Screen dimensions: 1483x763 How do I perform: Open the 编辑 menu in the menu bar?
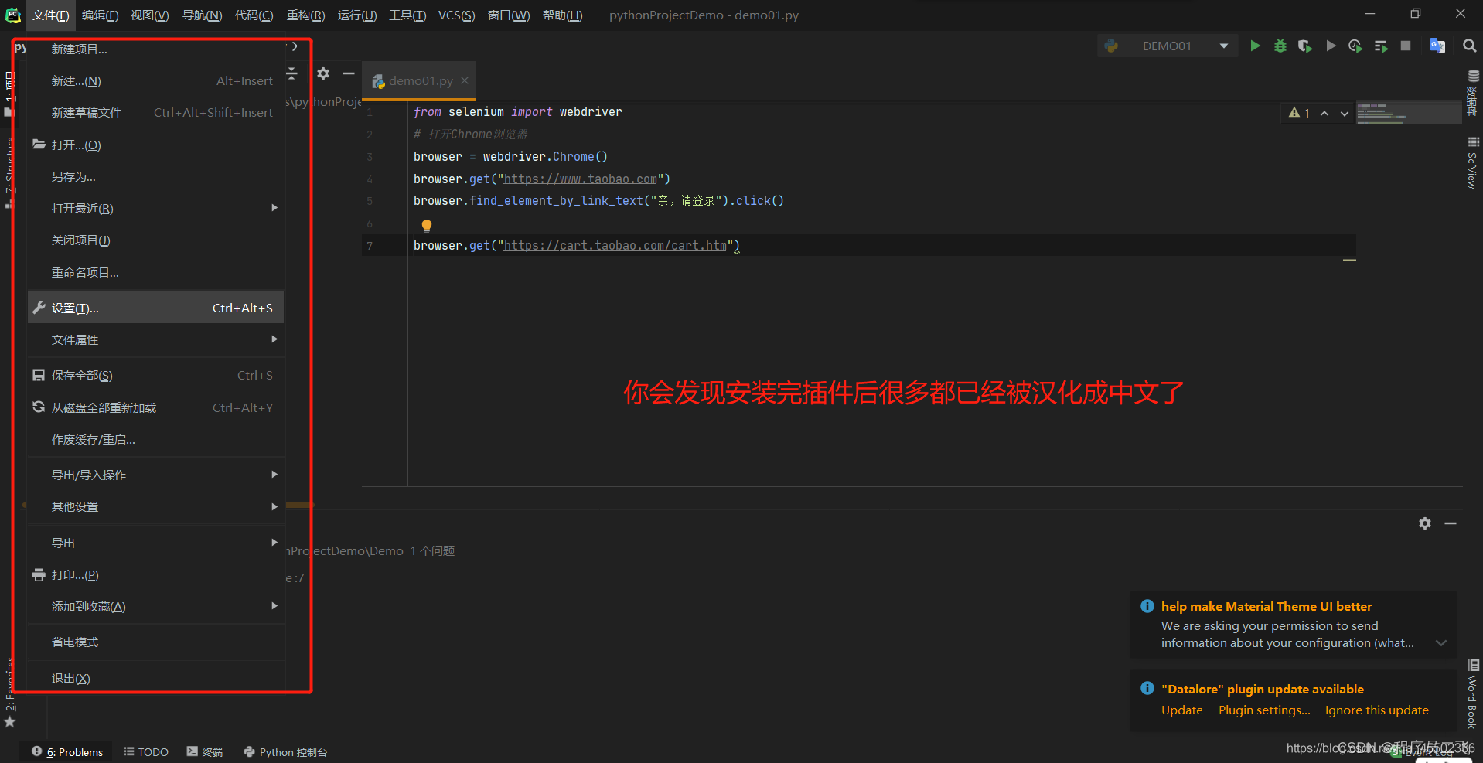[100, 15]
